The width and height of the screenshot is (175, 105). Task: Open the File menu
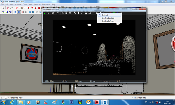click(2, 4)
